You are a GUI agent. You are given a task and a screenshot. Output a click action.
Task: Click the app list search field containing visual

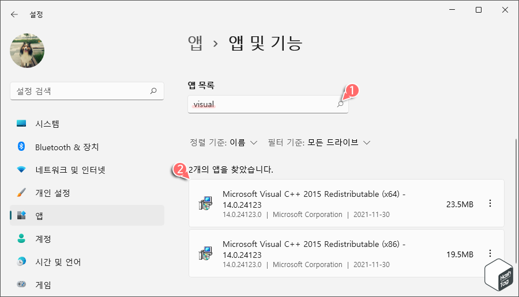pyautogui.click(x=268, y=104)
